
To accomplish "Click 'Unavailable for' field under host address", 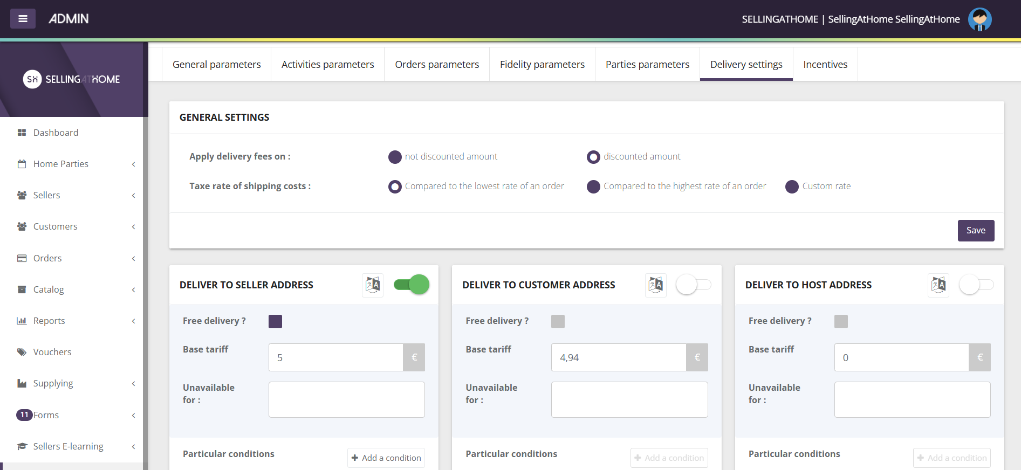I will click(x=913, y=399).
